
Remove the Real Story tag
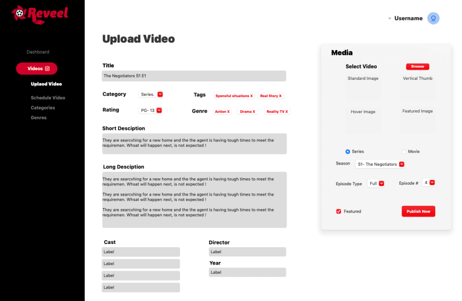280,96
